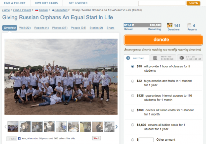
Task: Click the raised funds progress bar
Action: [143, 25]
